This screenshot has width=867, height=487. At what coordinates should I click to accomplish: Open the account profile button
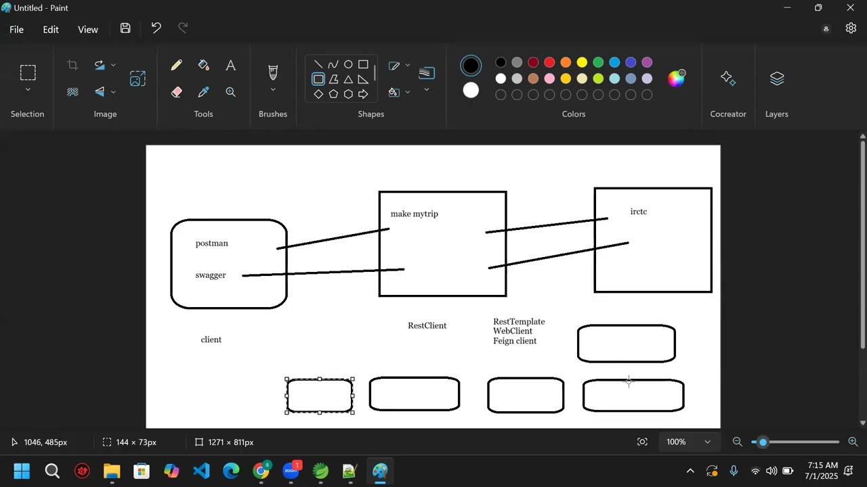[x=826, y=29]
